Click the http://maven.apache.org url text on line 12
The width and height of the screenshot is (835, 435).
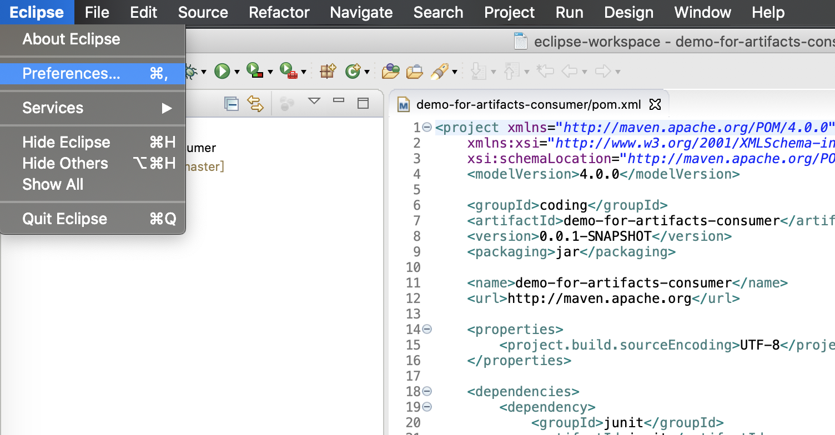tap(600, 299)
